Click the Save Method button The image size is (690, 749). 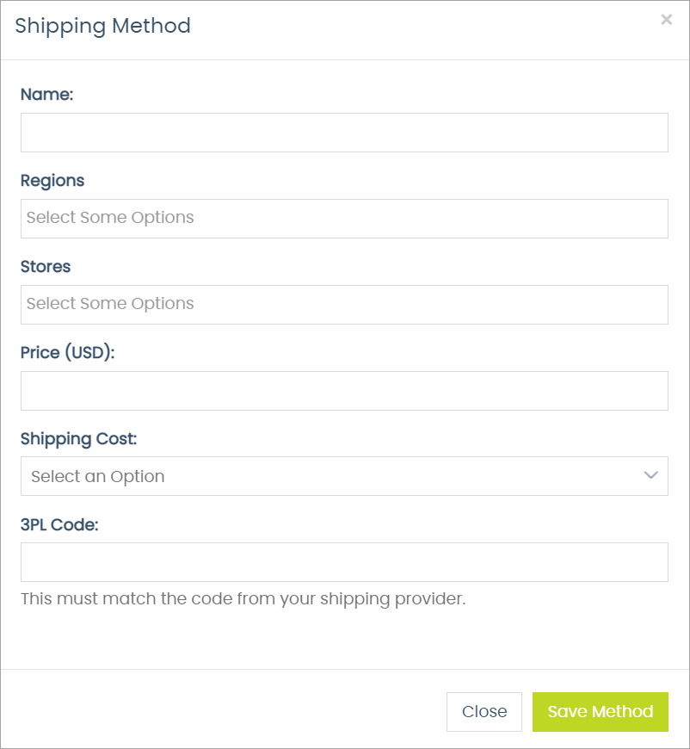(x=600, y=711)
